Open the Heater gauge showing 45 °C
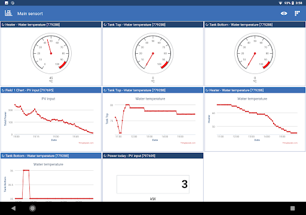This screenshot has width=306, height=215. tap(51, 53)
